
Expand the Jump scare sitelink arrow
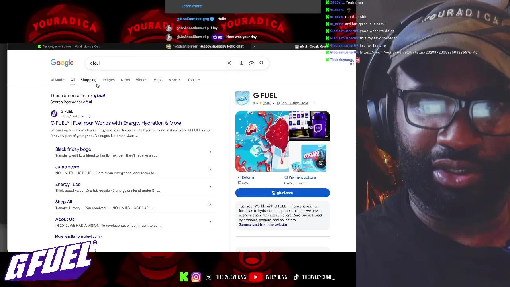click(x=210, y=169)
